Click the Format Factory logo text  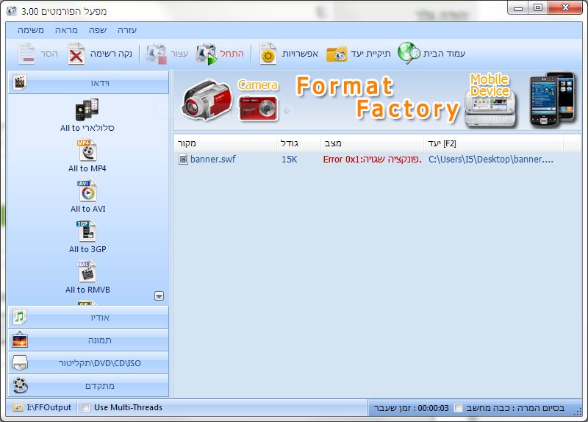[377, 99]
